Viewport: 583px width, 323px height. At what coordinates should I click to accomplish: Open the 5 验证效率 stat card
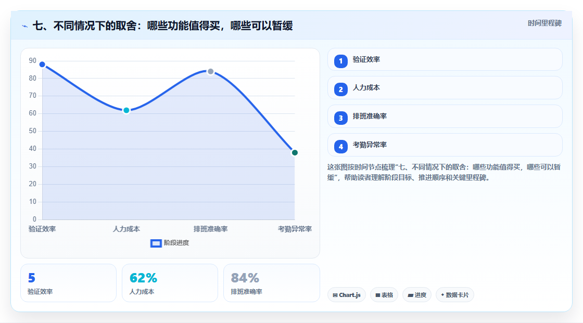[x=68, y=283]
